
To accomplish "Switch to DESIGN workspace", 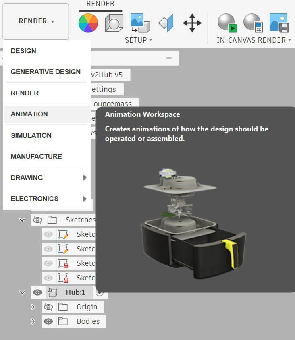I will [x=47, y=51].
